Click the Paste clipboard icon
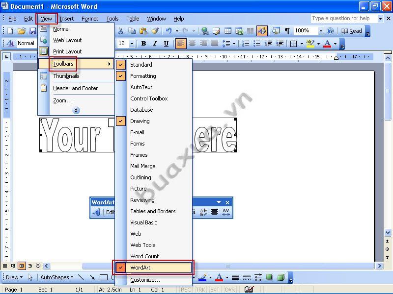Screen dimensions: 393x294 (x=143, y=31)
